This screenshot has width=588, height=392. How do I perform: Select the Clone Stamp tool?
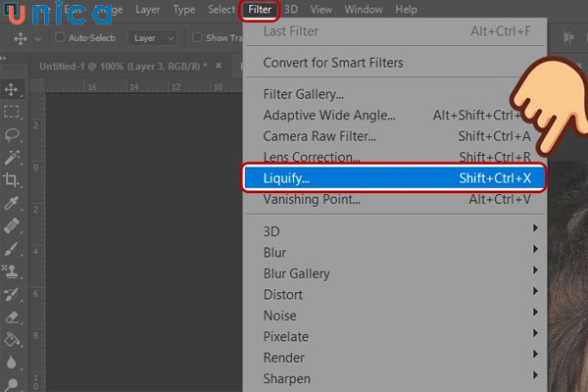click(x=13, y=270)
